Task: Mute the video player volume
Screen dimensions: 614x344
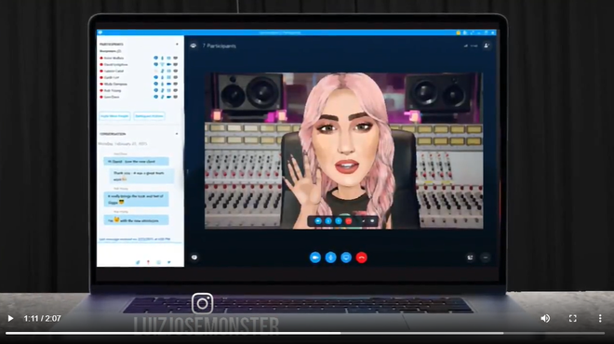Action: [x=545, y=319]
